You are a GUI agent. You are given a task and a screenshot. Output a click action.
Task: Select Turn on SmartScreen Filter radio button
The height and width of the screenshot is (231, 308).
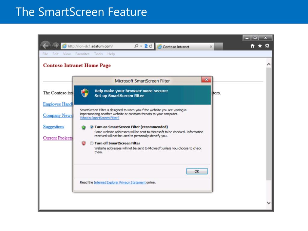click(91, 127)
